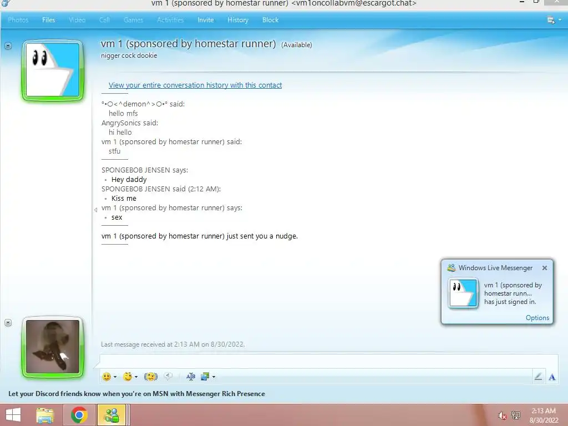Open the Games menu
The height and width of the screenshot is (426, 568).
[133, 20]
